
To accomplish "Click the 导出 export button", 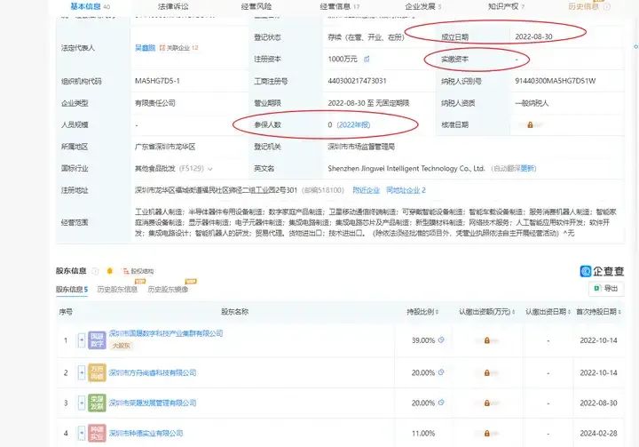I will (606, 288).
